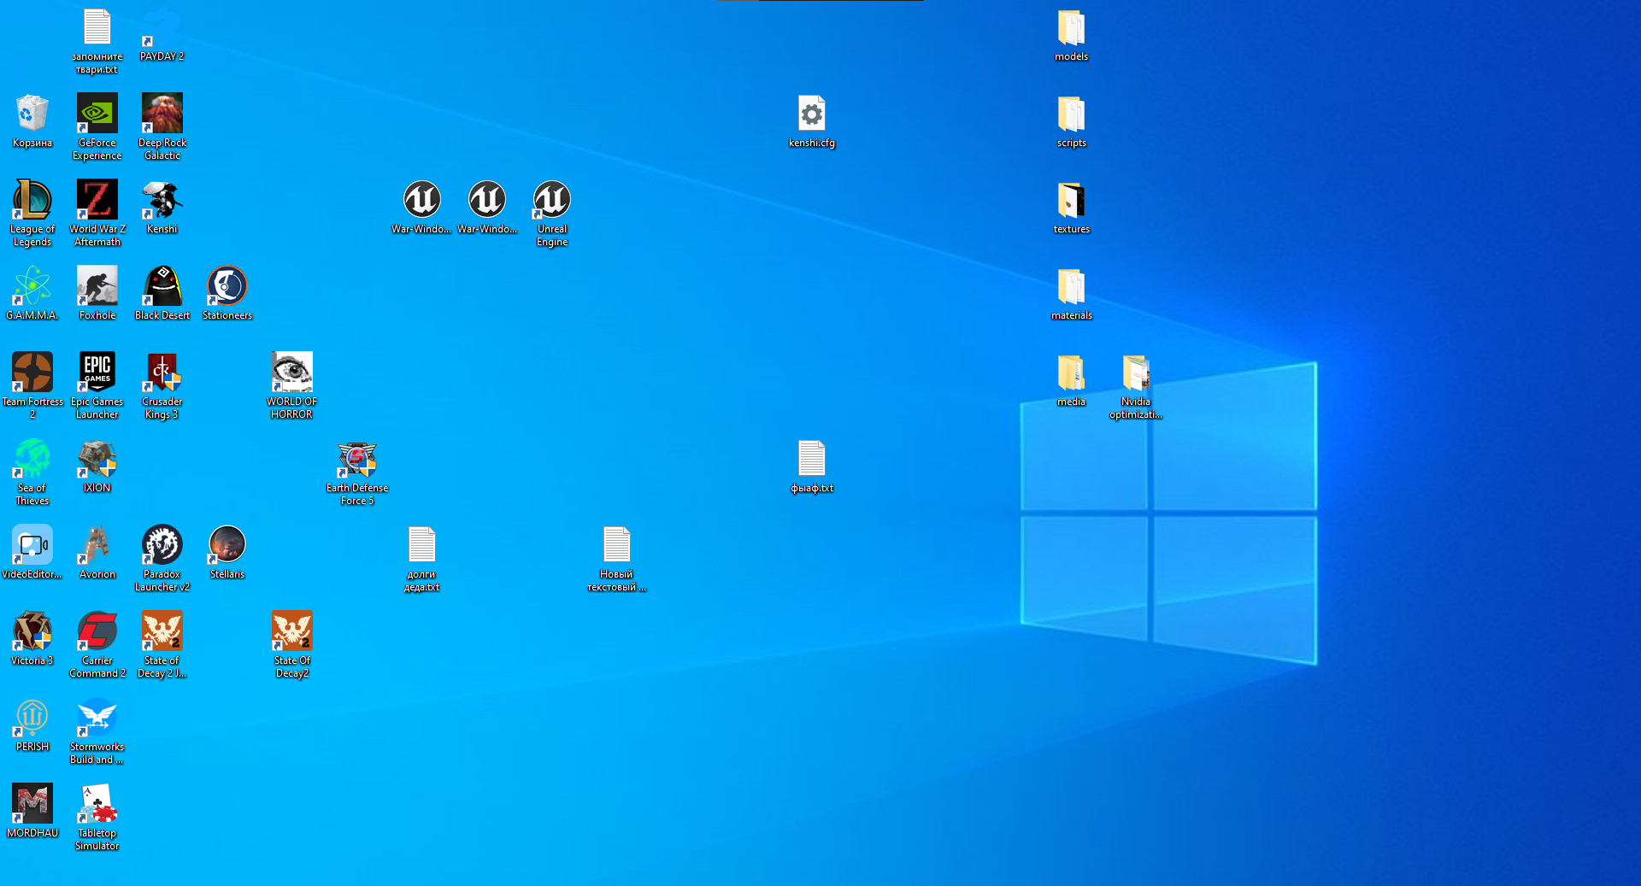
Task: Open the models folder
Action: click(1072, 35)
